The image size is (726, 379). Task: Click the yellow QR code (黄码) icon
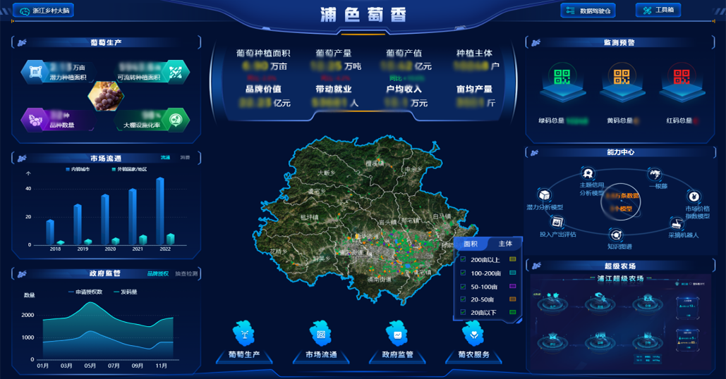(621, 77)
